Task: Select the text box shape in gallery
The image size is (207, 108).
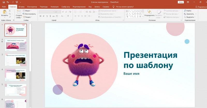Action: 127,11
